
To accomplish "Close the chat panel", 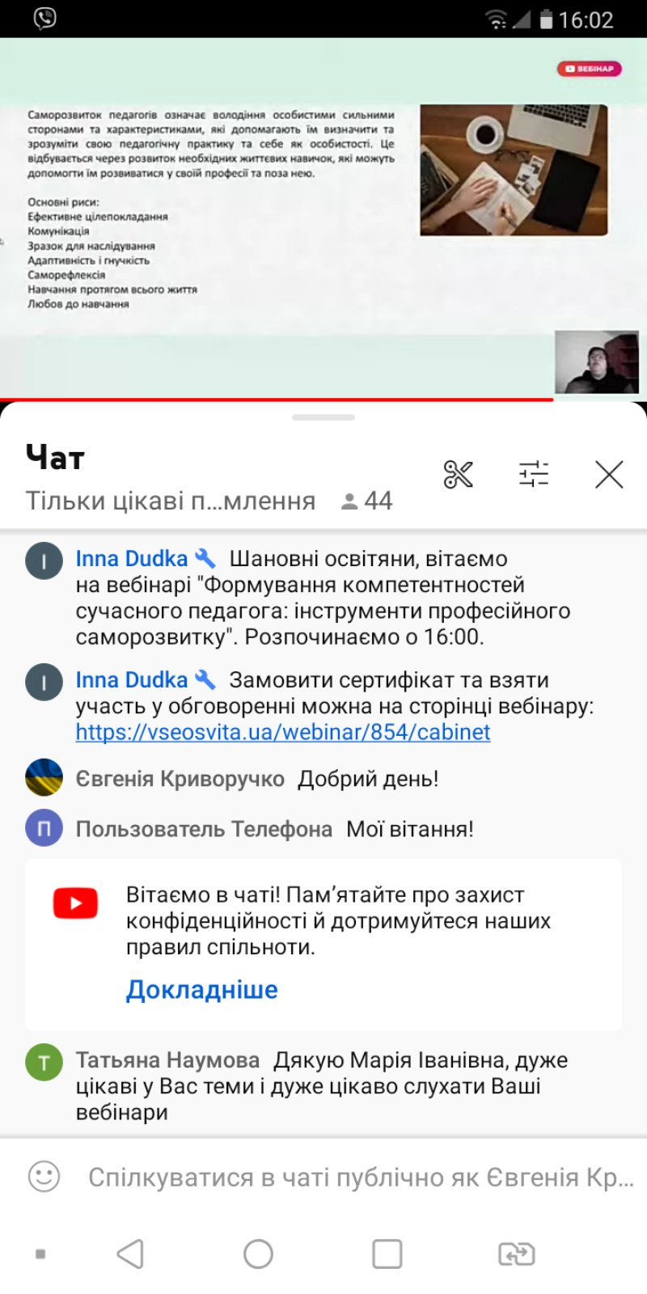I will click(609, 474).
